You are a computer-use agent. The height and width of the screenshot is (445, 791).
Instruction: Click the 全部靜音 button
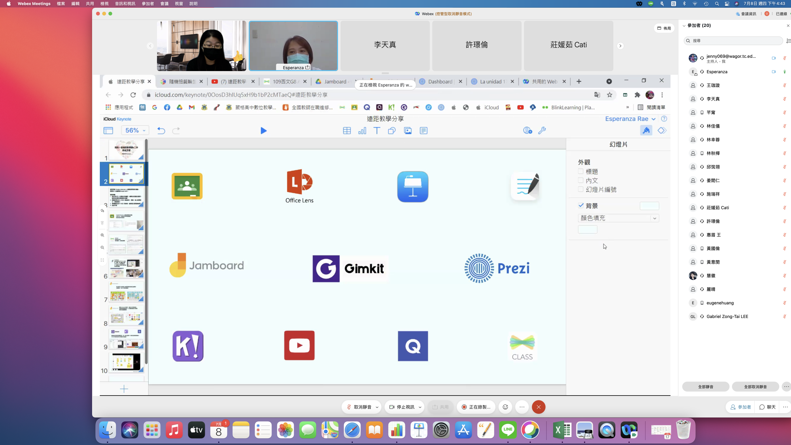coord(705,387)
